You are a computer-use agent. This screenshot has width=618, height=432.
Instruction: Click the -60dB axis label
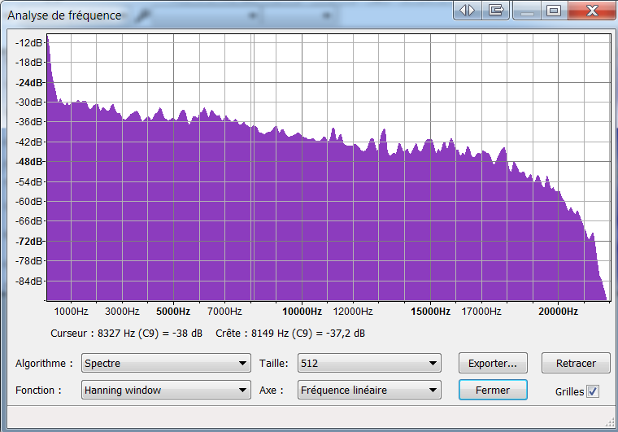coord(28,201)
